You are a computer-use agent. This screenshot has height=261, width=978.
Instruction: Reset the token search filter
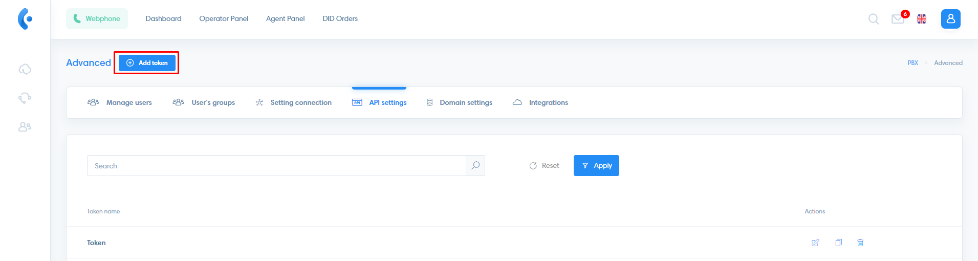click(544, 166)
